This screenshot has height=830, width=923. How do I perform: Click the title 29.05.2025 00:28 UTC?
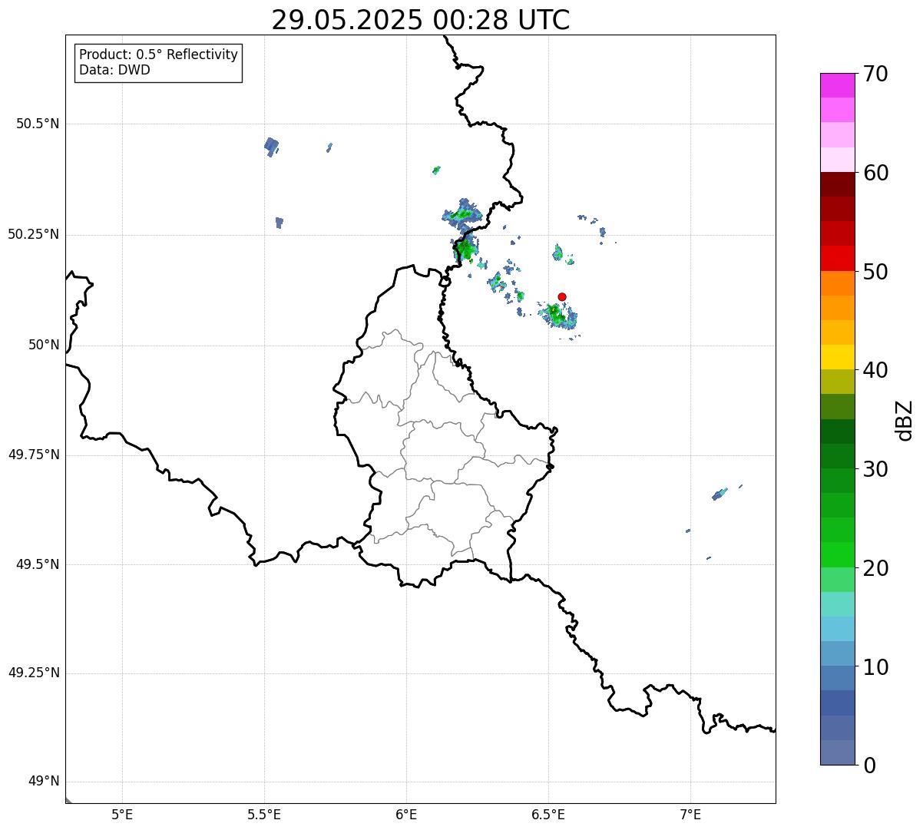pyautogui.click(x=421, y=20)
